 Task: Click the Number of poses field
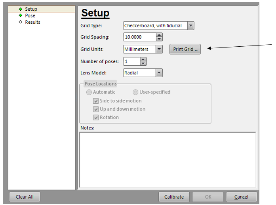pyautogui.click(x=131, y=61)
